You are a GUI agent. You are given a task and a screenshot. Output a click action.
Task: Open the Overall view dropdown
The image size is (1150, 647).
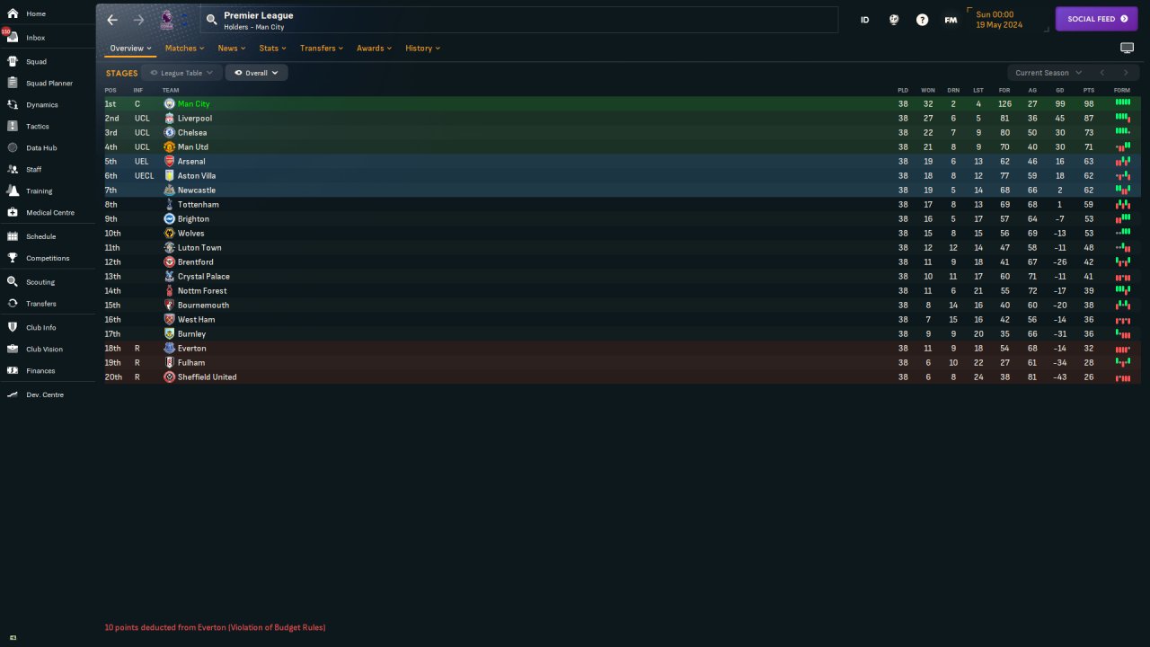256,73
